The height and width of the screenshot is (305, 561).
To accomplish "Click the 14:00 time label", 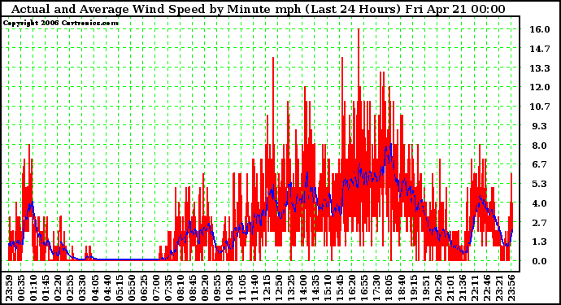I will (303, 288).
